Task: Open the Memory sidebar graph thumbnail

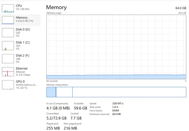Action: coord(8,20)
